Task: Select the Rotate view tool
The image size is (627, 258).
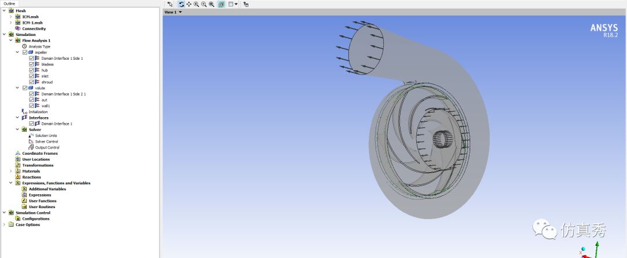Action: coord(181,4)
